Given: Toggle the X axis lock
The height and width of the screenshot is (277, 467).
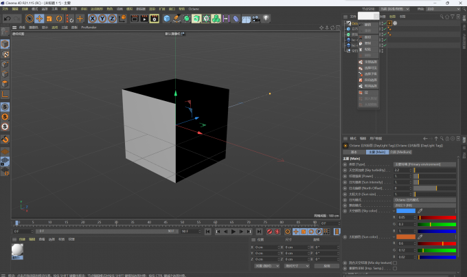Looking at the screenshot, I should [x=93, y=19].
